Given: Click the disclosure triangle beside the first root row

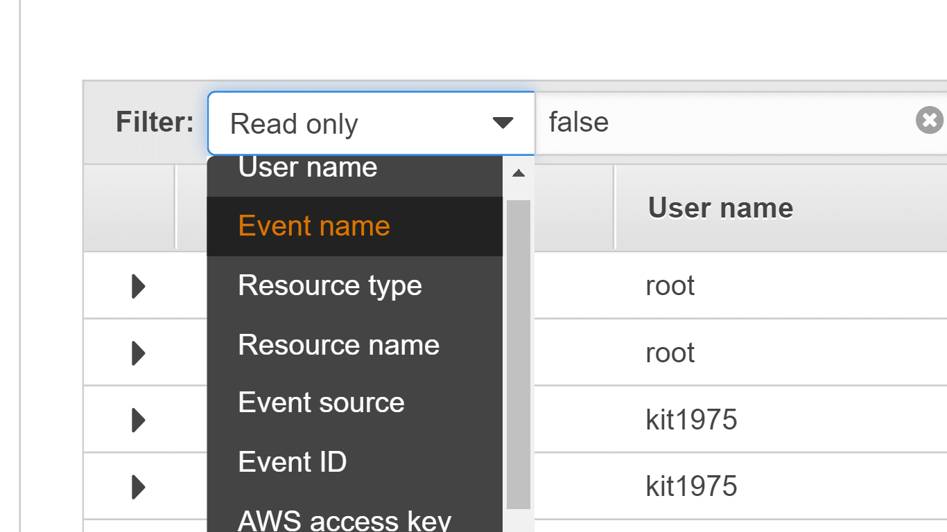Looking at the screenshot, I should 136,285.
